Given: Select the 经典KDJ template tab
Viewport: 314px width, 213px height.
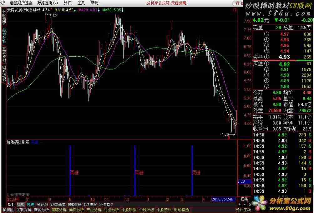Looking at the screenshot, I should pos(106,205).
